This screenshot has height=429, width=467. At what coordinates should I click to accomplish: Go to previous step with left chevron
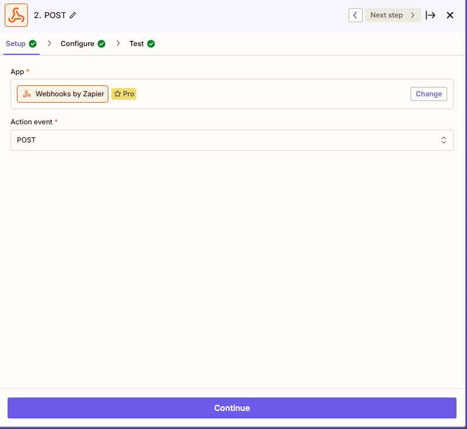pyautogui.click(x=355, y=15)
